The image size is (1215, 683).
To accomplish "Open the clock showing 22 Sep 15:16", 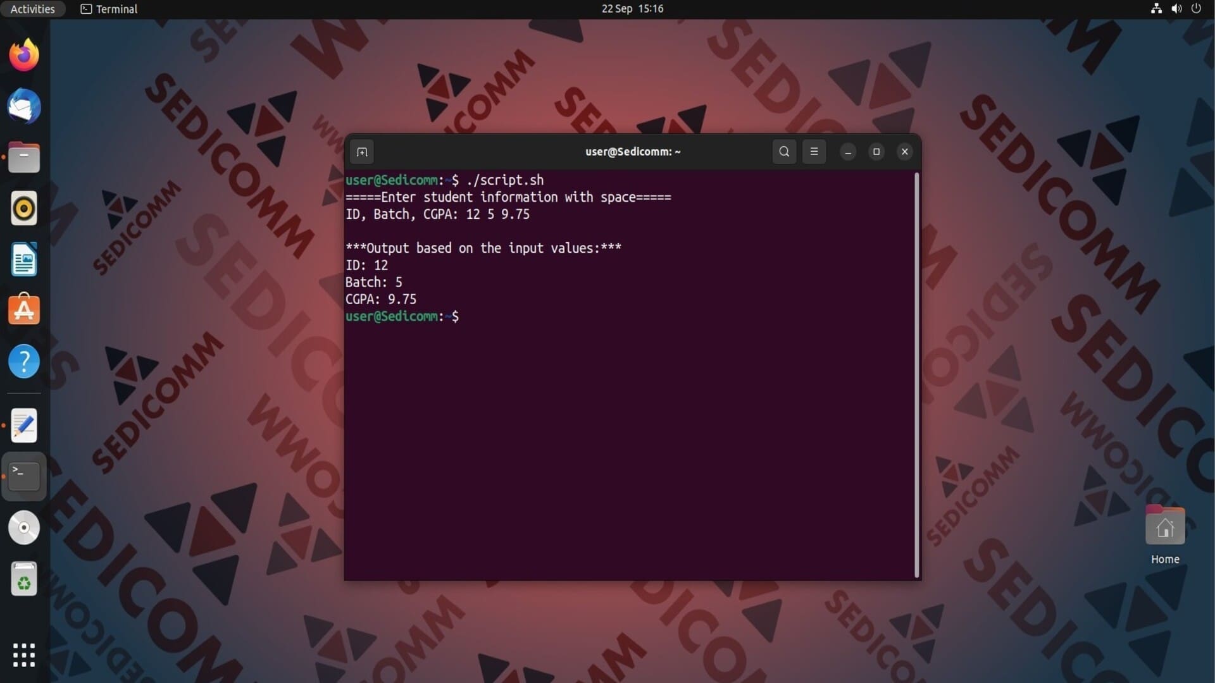I will [632, 9].
